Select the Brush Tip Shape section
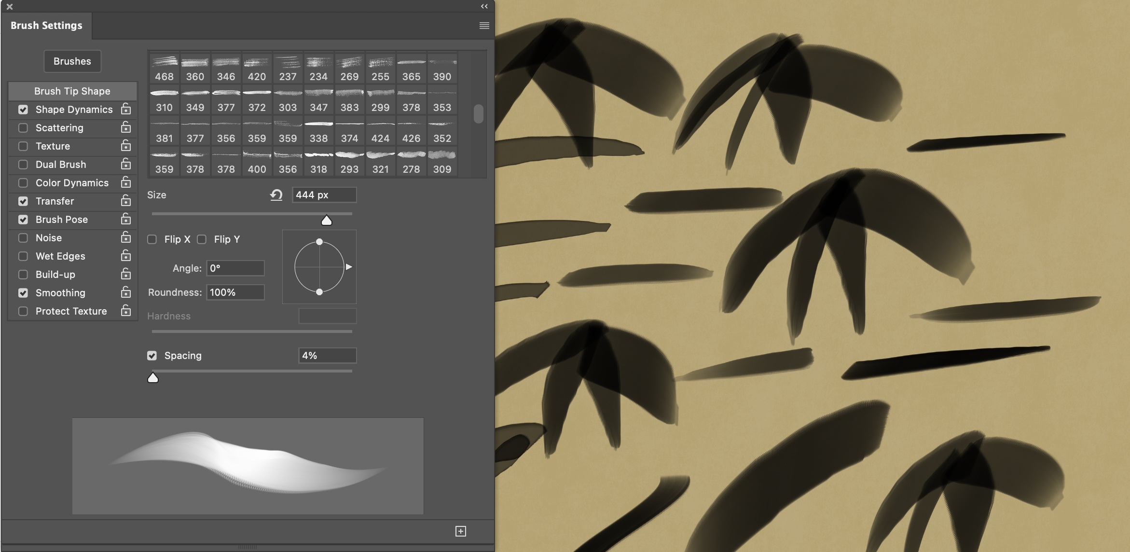This screenshot has width=1130, height=552. tap(72, 91)
